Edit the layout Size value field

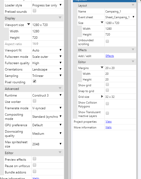(120, 23)
